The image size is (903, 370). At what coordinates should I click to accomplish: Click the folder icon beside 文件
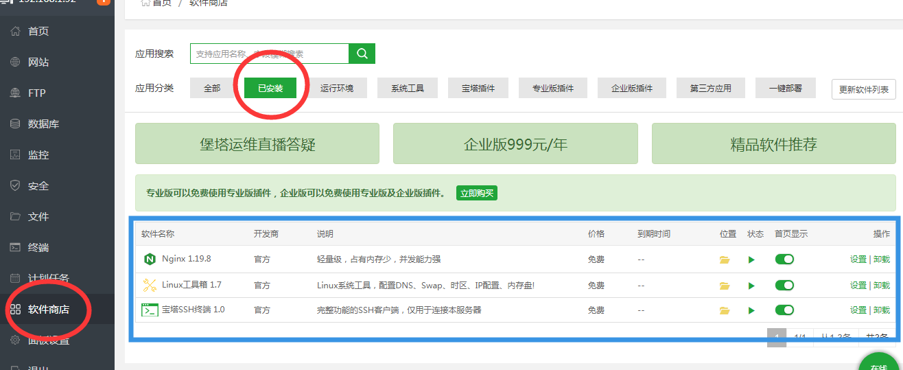tap(15, 216)
